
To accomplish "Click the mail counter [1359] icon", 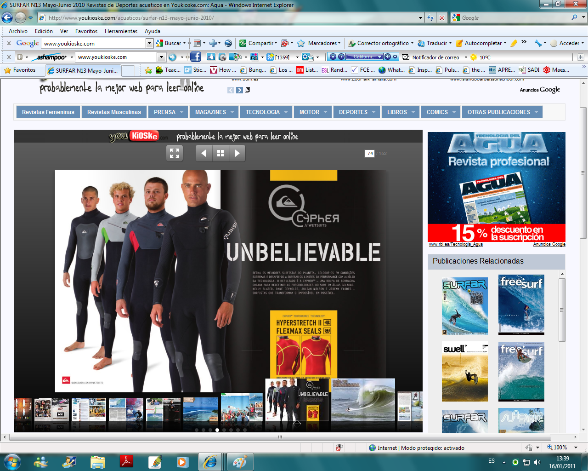I will (270, 57).
